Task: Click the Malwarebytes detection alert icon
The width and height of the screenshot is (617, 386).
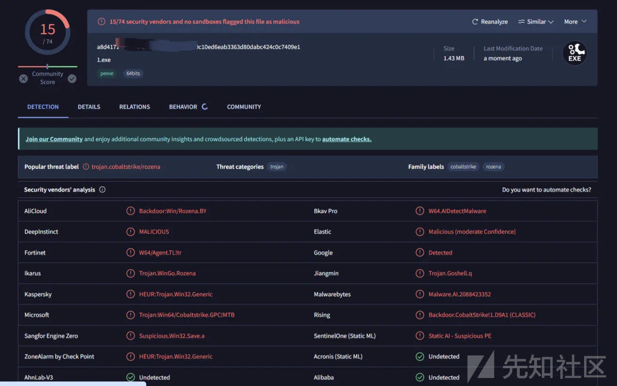Action: point(420,294)
